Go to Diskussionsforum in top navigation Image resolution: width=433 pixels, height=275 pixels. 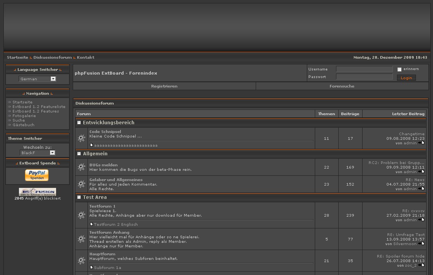(x=52, y=58)
